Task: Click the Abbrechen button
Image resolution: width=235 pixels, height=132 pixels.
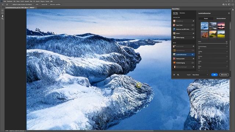Action: (224, 75)
